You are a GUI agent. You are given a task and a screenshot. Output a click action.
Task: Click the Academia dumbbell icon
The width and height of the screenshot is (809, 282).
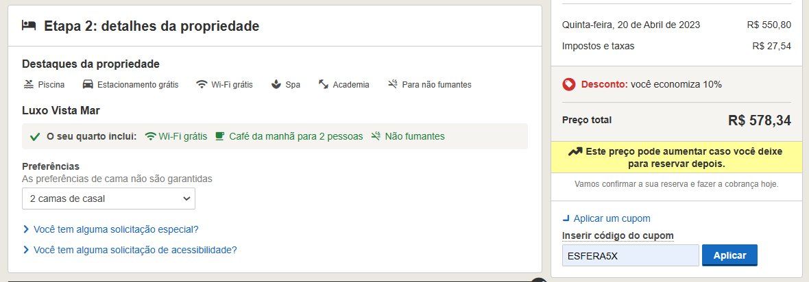pos(324,85)
